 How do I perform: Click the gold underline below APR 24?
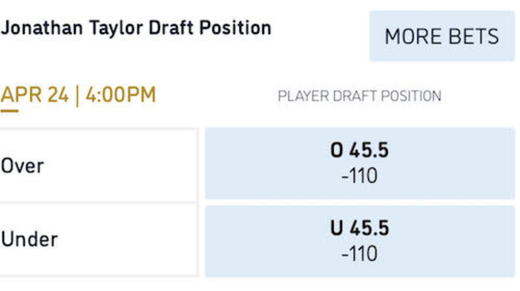tap(10, 111)
